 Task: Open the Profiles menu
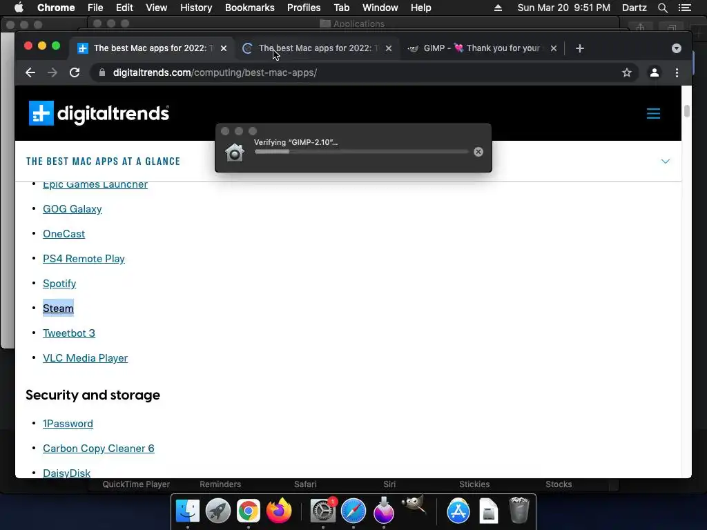click(x=304, y=8)
